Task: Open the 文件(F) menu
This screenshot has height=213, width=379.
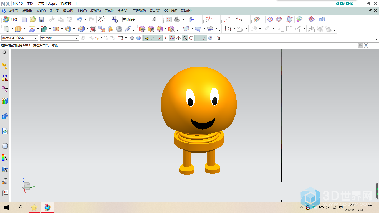Action: 13,11
